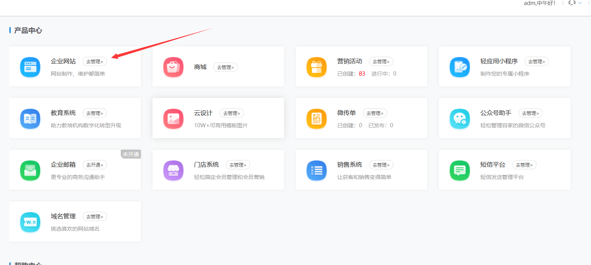Click the 已创建 count 83 under 营销活动
591x265 pixels.
coord(362,74)
